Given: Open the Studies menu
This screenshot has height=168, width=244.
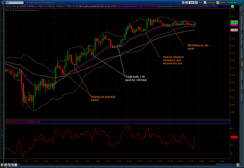Looking at the screenshot, I should [222, 2].
